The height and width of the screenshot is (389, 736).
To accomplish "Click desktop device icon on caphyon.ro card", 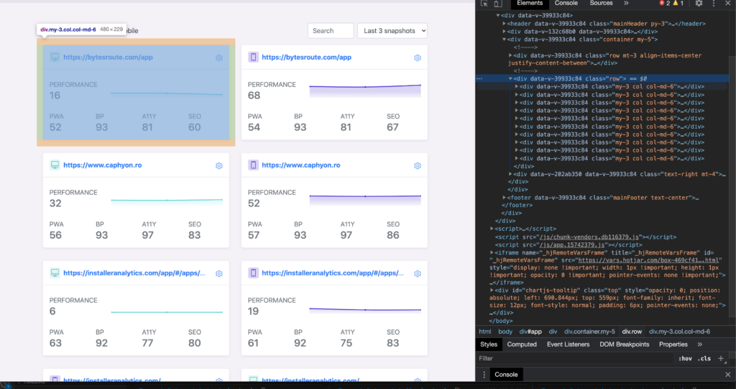I will (55, 165).
